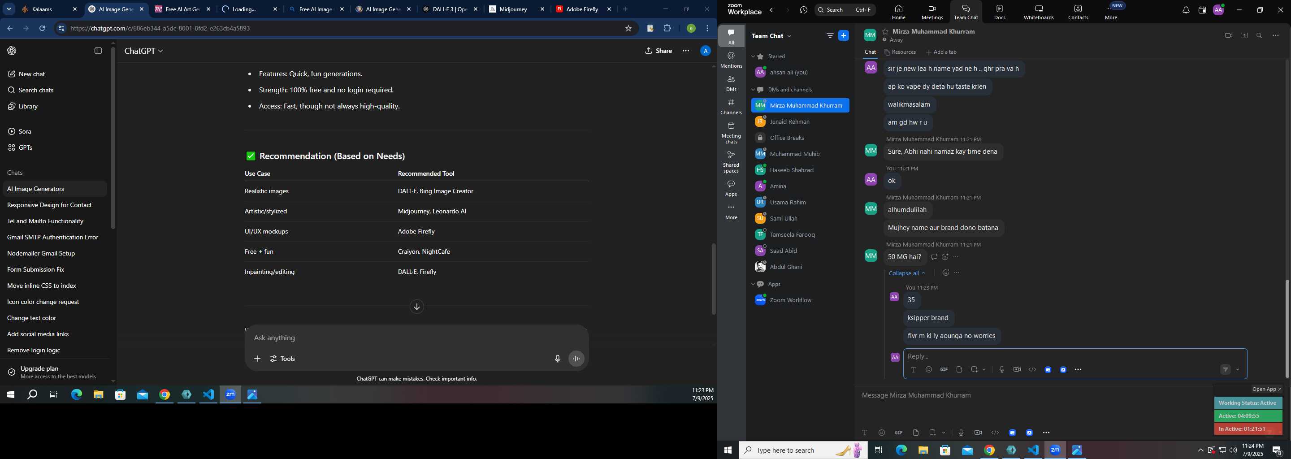The width and height of the screenshot is (1291, 459).
Task: Focus the "Ask anything" input in ChatGPT
Action: (x=416, y=338)
